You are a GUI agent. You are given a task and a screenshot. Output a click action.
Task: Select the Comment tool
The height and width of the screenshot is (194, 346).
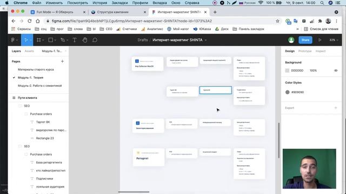(95, 40)
